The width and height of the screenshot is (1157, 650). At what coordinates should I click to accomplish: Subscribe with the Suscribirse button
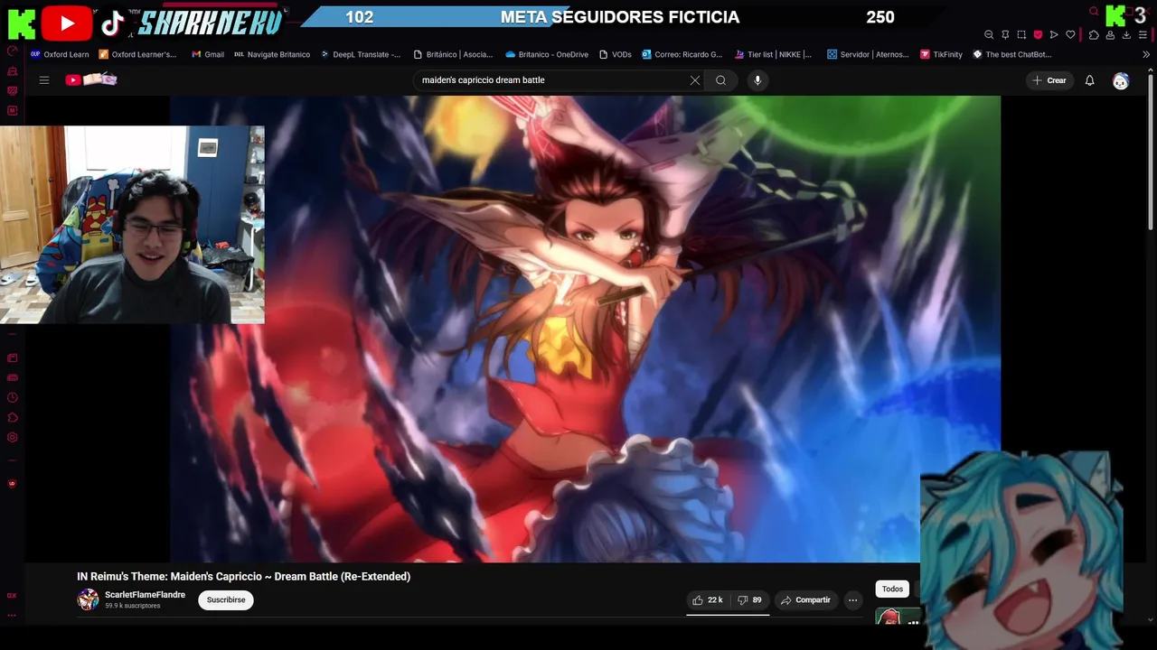point(226,600)
